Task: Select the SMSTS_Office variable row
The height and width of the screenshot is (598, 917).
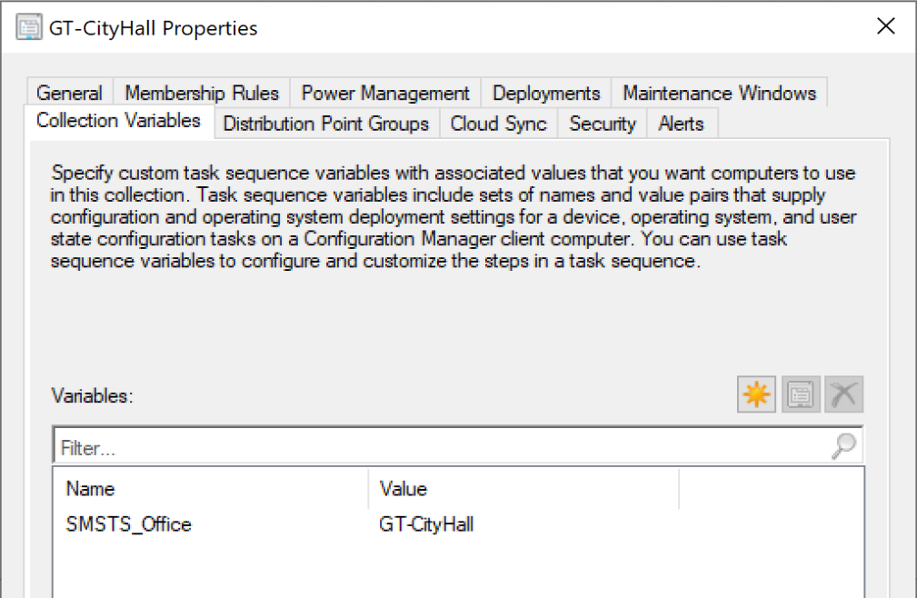Action: coord(129,524)
